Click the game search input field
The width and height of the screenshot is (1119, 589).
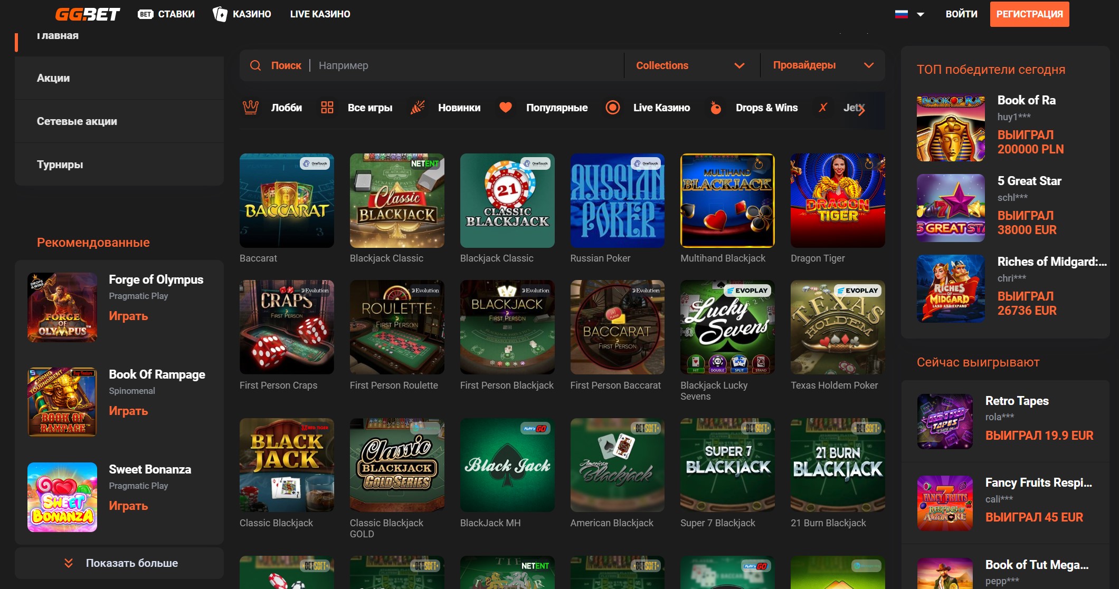click(468, 65)
